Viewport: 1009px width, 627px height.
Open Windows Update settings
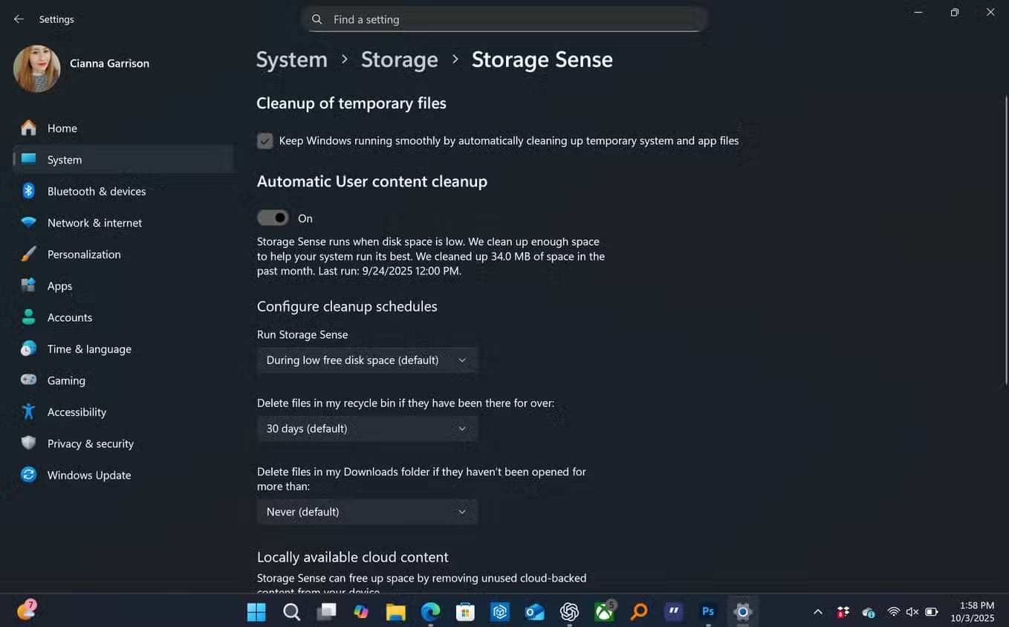pos(89,475)
